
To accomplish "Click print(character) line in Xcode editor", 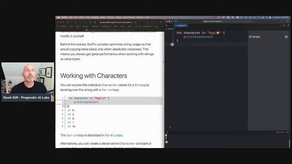I will coord(198,37).
